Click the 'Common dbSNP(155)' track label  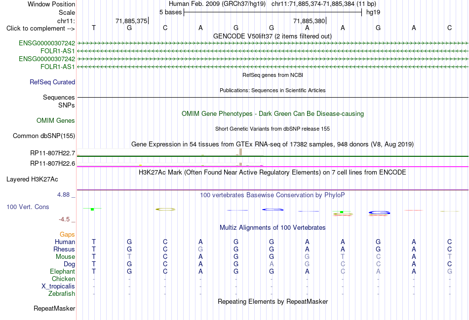pyautogui.click(x=43, y=136)
